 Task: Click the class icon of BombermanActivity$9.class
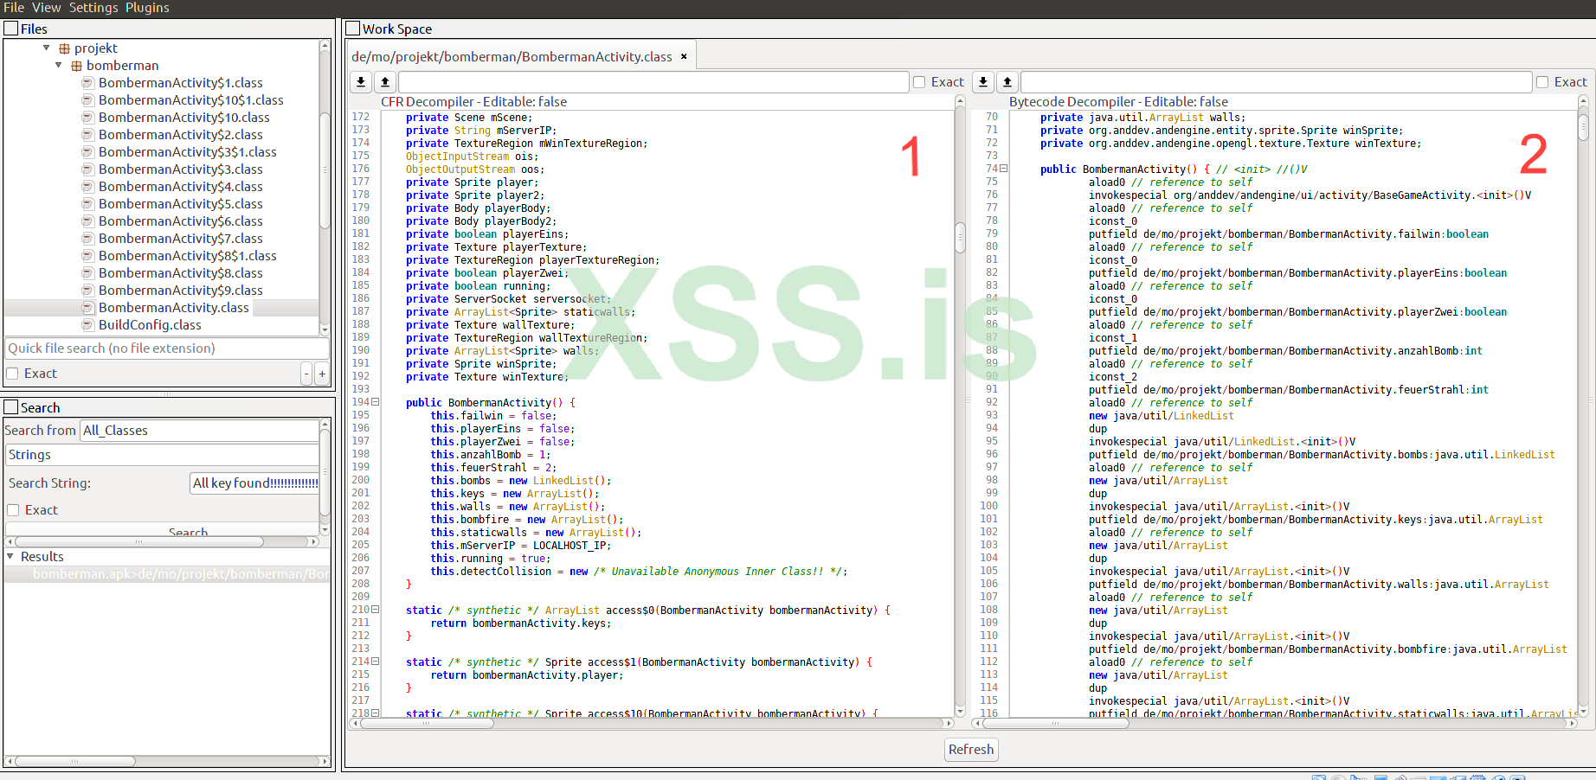tap(87, 291)
